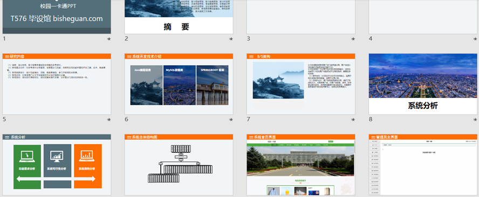The width and height of the screenshot is (479, 197).
Task: Select the 系统首页界面 slide thumbnail
Action: pos(301,165)
